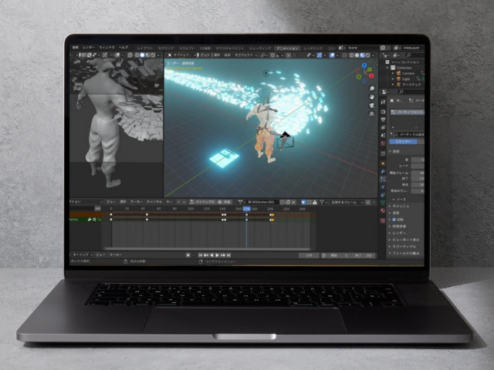The height and width of the screenshot is (370, 494).
Task: Open the Particles properties tab icon
Action: click(x=383, y=179)
